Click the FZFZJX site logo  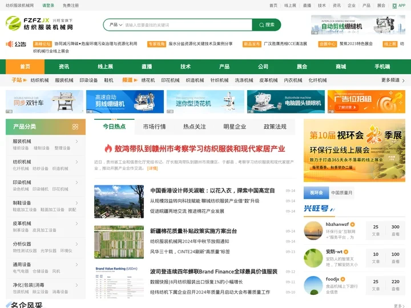[39, 23]
